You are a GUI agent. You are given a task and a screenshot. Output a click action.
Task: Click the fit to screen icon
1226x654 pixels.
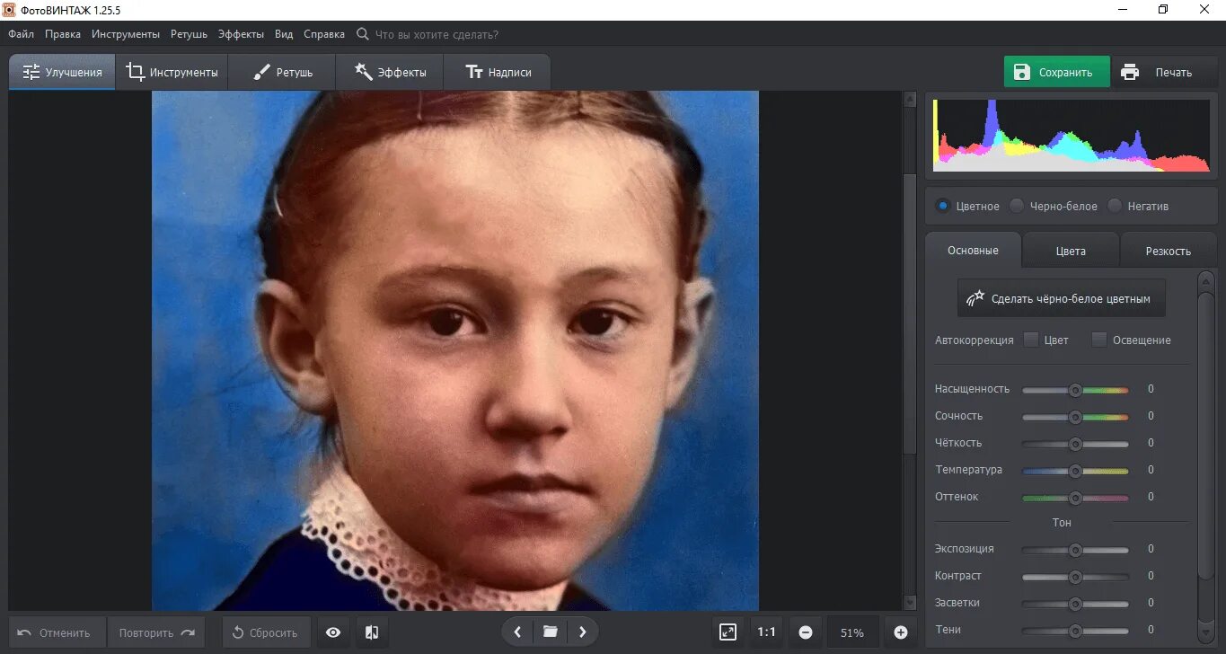(x=728, y=632)
